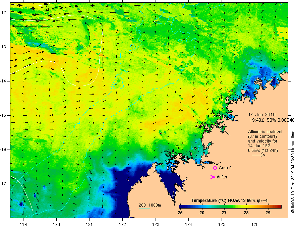Click the 25 value on temperature scale
The image size is (295, 228).
click(x=180, y=213)
